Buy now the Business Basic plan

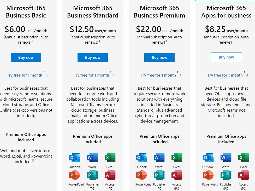(26, 57)
